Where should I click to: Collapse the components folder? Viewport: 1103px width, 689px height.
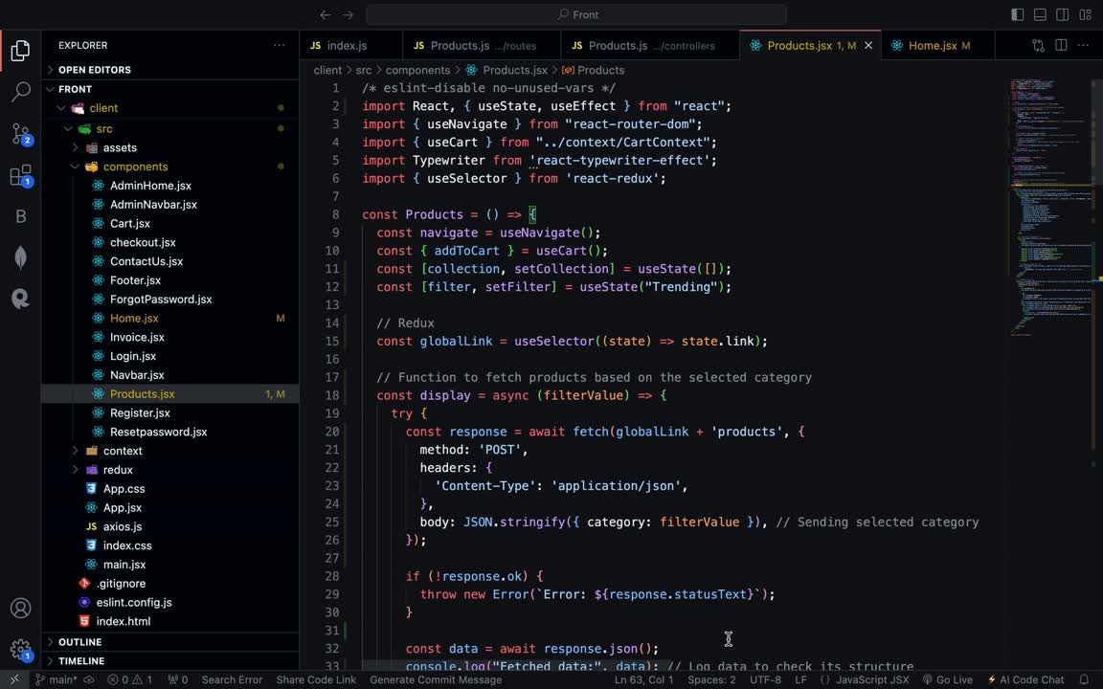pos(170,167)
